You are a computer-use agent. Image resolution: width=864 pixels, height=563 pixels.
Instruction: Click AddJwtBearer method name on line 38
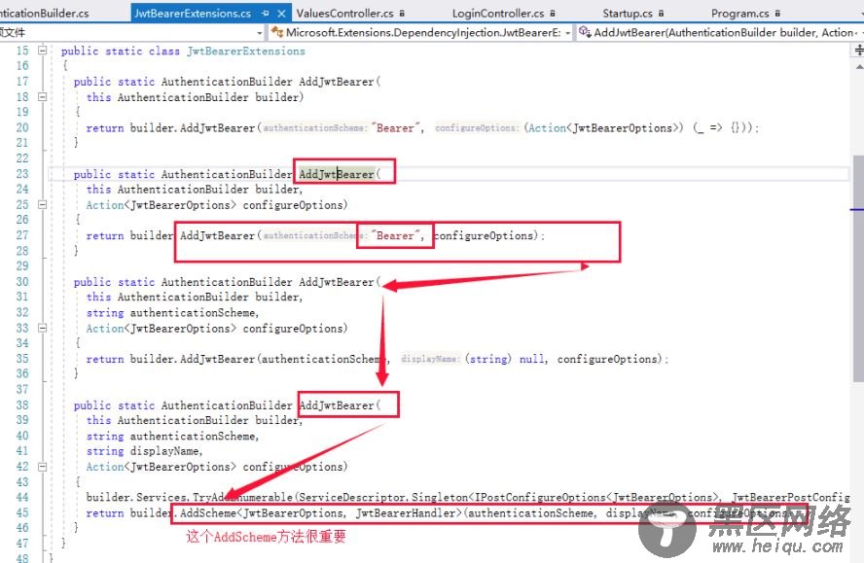click(337, 405)
